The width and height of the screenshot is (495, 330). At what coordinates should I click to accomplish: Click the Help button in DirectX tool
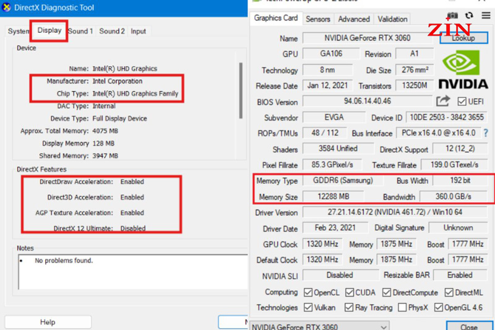point(48,322)
